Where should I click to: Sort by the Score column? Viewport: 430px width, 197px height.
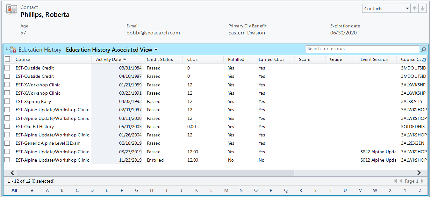305,59
